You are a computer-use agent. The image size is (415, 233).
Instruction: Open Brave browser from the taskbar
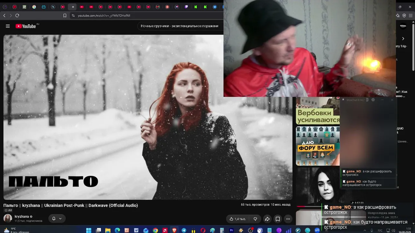pos(174,230)
